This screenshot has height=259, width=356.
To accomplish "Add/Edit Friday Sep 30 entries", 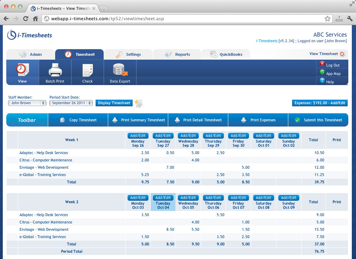I will coord(238,136).
